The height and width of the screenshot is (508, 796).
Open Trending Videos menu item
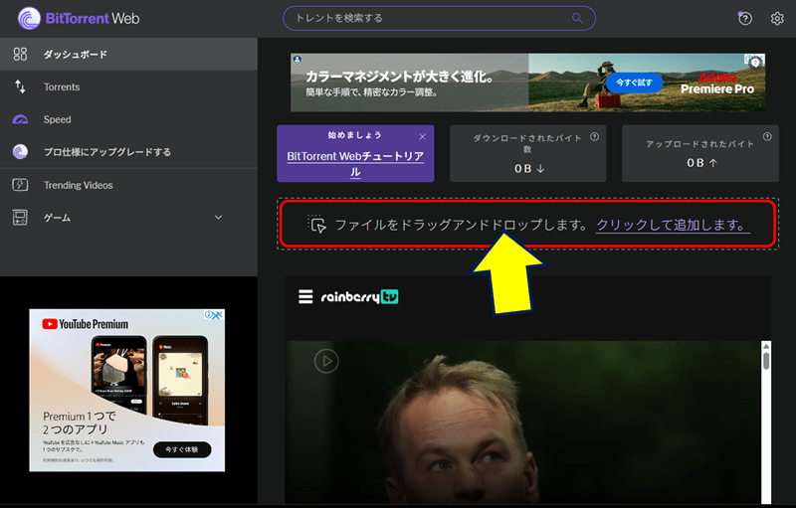click(x=128, y=185)
